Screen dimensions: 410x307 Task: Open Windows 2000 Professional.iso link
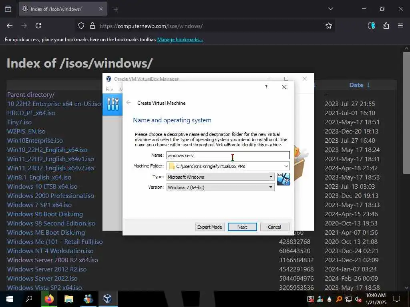click(50, 196)
